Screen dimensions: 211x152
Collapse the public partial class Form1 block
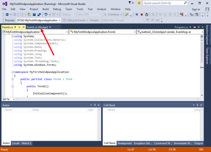click(13, 79)
